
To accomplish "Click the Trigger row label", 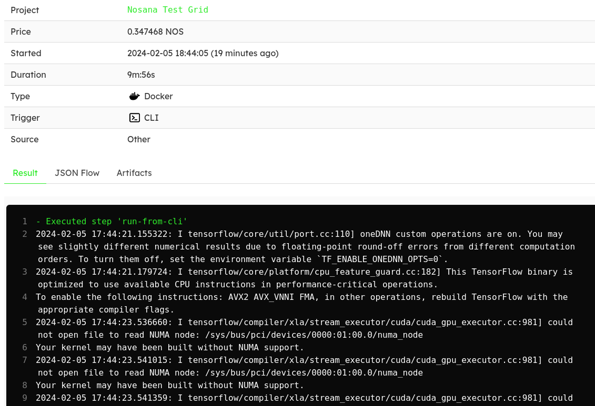I will pyautogui.click(x=25, y=118).
